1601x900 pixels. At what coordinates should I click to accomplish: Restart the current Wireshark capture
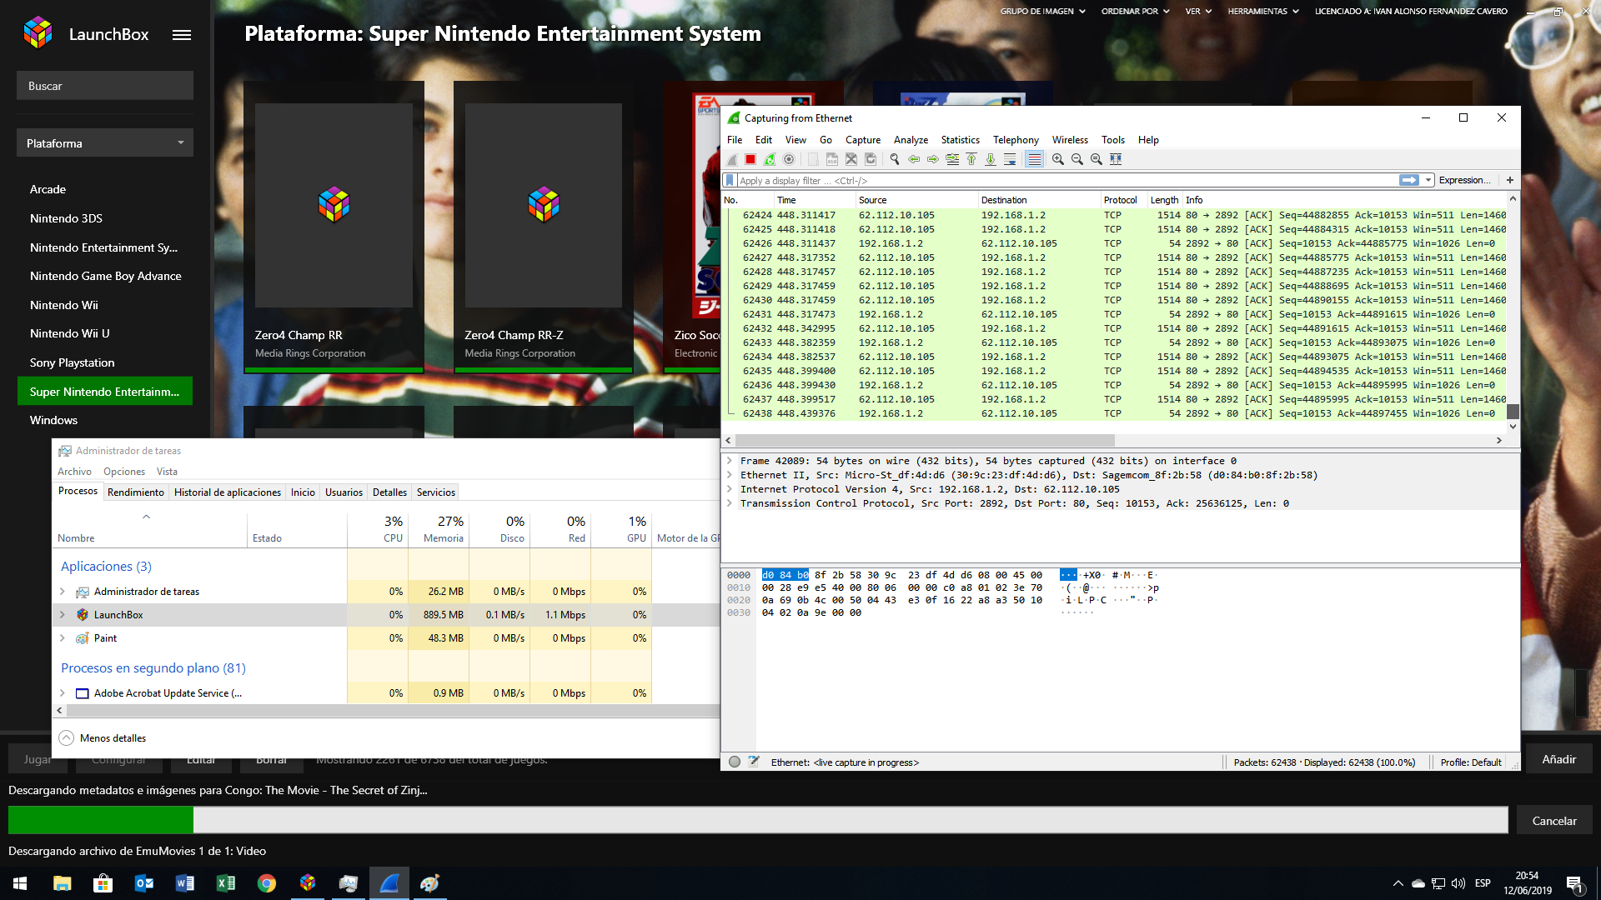click(770, 159)
